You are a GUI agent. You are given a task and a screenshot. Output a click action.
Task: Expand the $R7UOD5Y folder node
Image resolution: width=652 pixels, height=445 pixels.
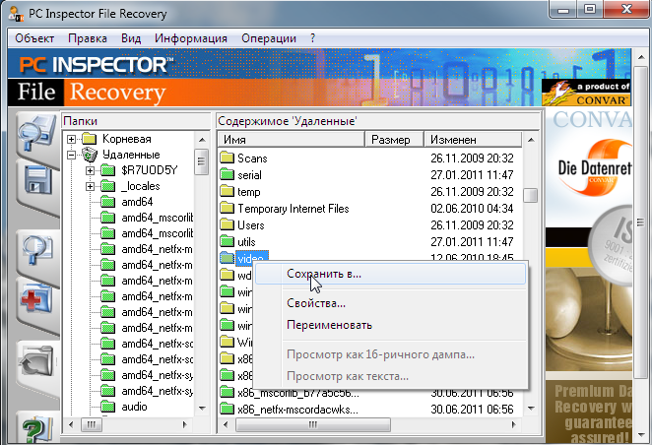pos(91,170)
